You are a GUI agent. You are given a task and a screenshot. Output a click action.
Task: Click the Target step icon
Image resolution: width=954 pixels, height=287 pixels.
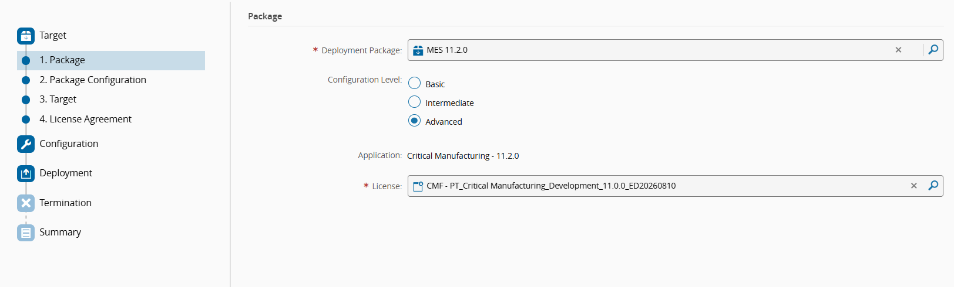(x=26, y=36)
